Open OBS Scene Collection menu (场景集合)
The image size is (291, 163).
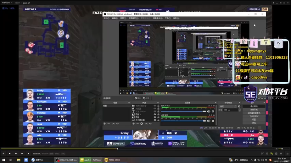[x=158, y=18]
